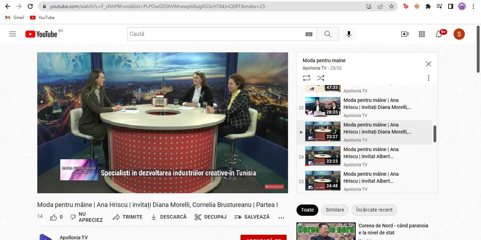Click DECUPAJ to create a clip
Image resolution: width=481 pixels, height=240 pixels.
pos(210,217)
